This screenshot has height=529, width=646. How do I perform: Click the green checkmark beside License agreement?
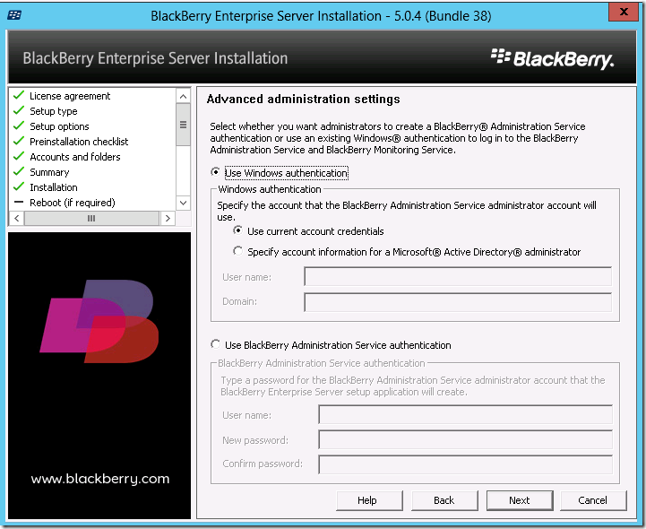tap(19, 95)
